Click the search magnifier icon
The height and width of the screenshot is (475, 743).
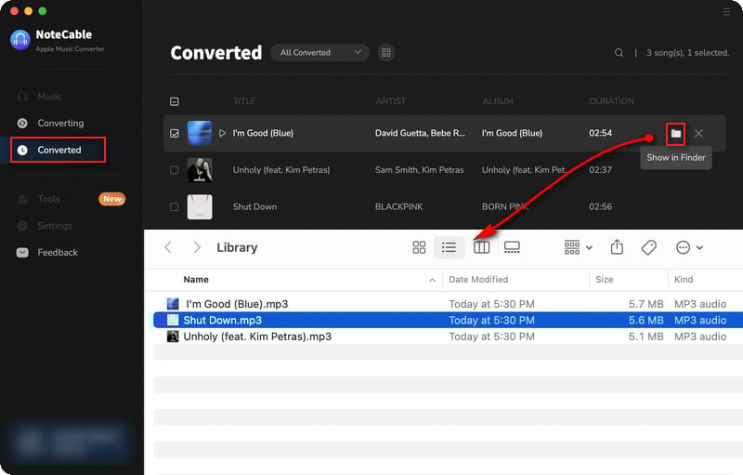[619, 53]
